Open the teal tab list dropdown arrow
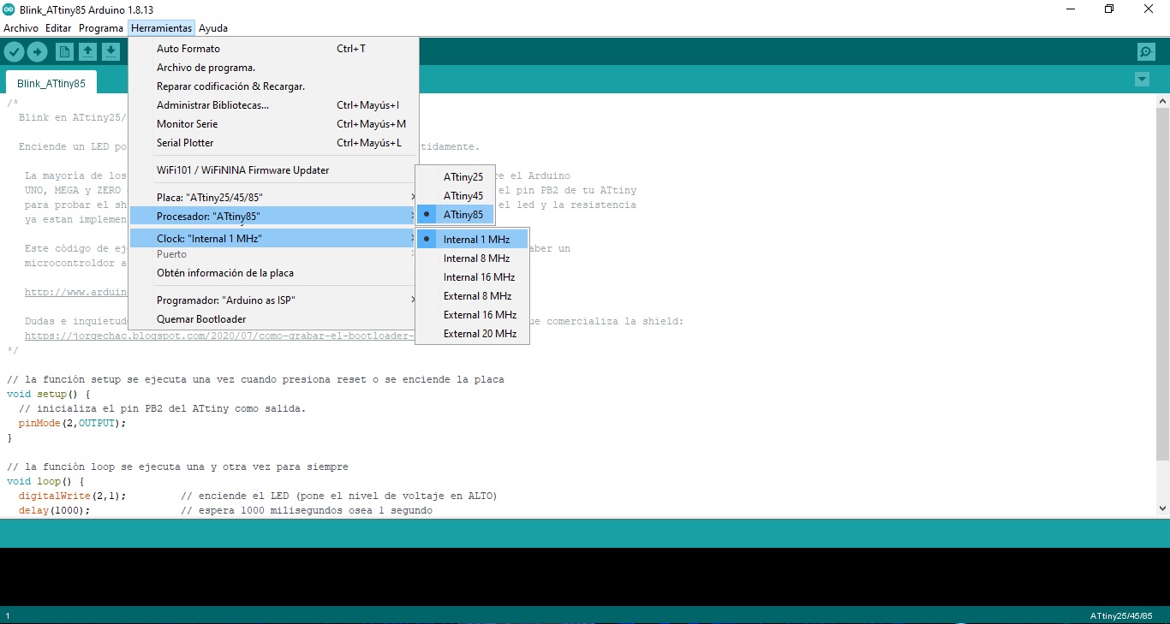This screenshot has height=624, width=1170. [x=1142, y=79]
